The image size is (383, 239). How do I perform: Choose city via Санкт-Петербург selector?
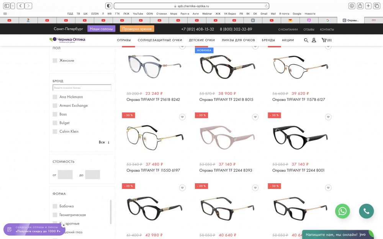(69, 29)
